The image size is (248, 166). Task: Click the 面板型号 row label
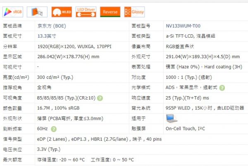pos(141,26)
